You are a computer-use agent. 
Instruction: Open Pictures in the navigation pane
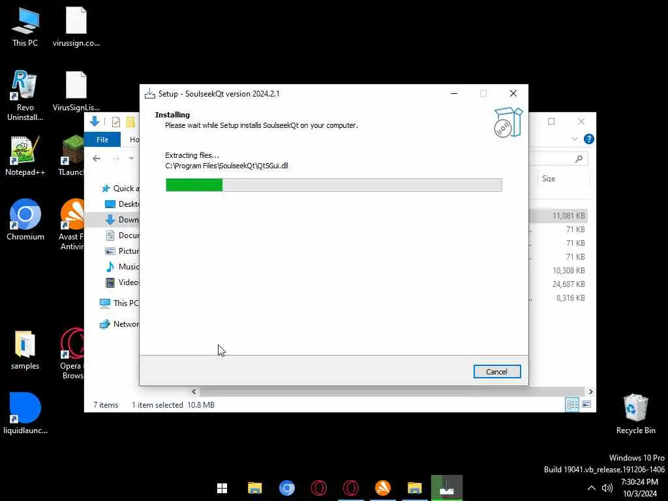pos(122,251)
